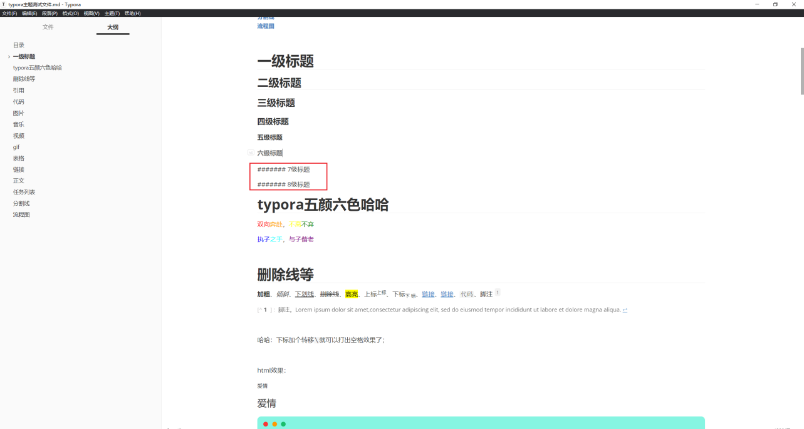Image resolution: width=804 pixels, height=429 pixels.
Task: Select 一级标题 in the outline panel
Action: (24, 56)
